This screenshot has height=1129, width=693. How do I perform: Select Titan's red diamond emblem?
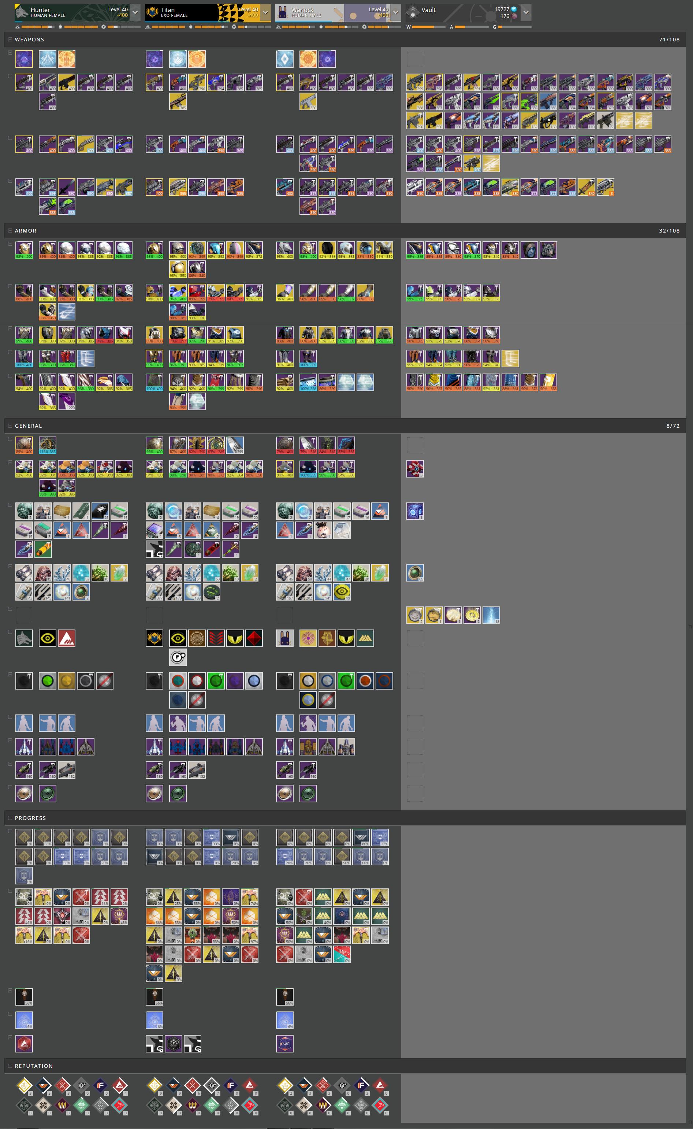[x=254, y=638]
